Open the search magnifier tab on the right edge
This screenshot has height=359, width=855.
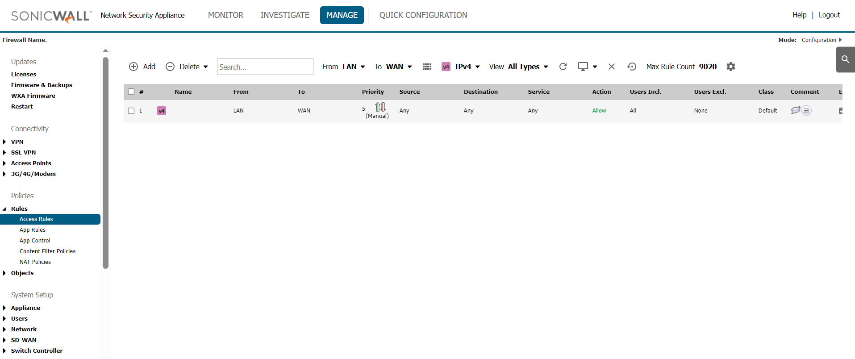tap(845, 59)
